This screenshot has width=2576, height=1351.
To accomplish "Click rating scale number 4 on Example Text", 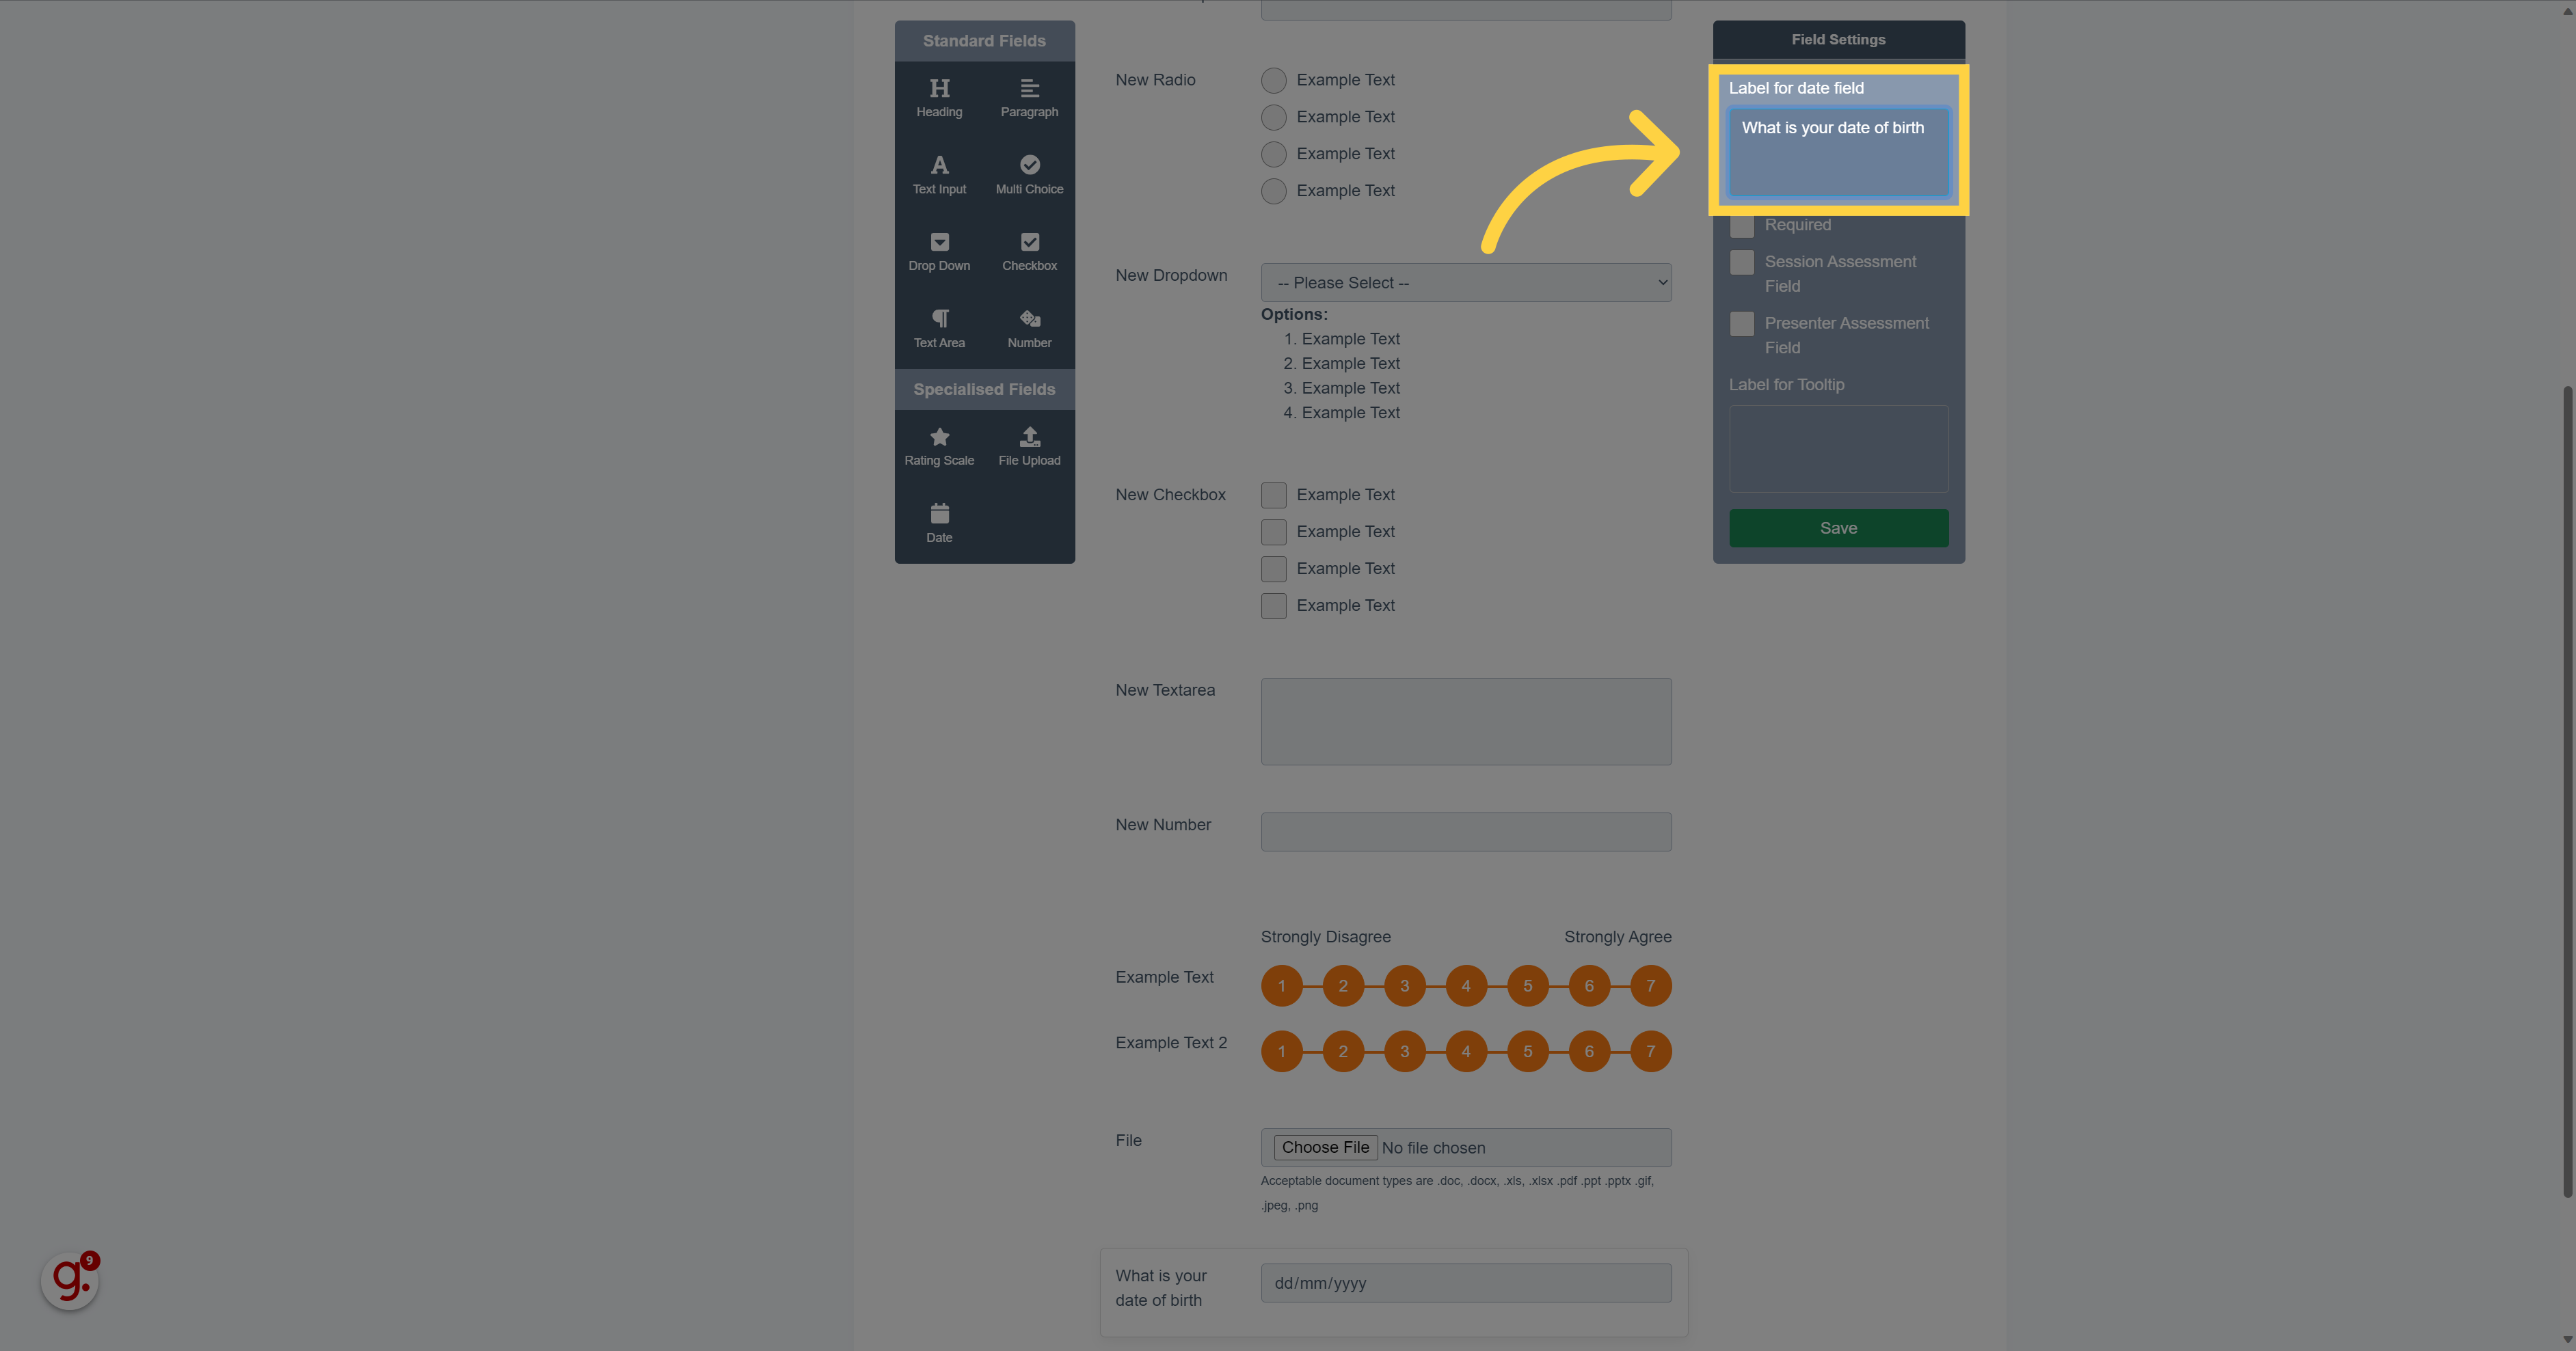I will coord(1465,985).
